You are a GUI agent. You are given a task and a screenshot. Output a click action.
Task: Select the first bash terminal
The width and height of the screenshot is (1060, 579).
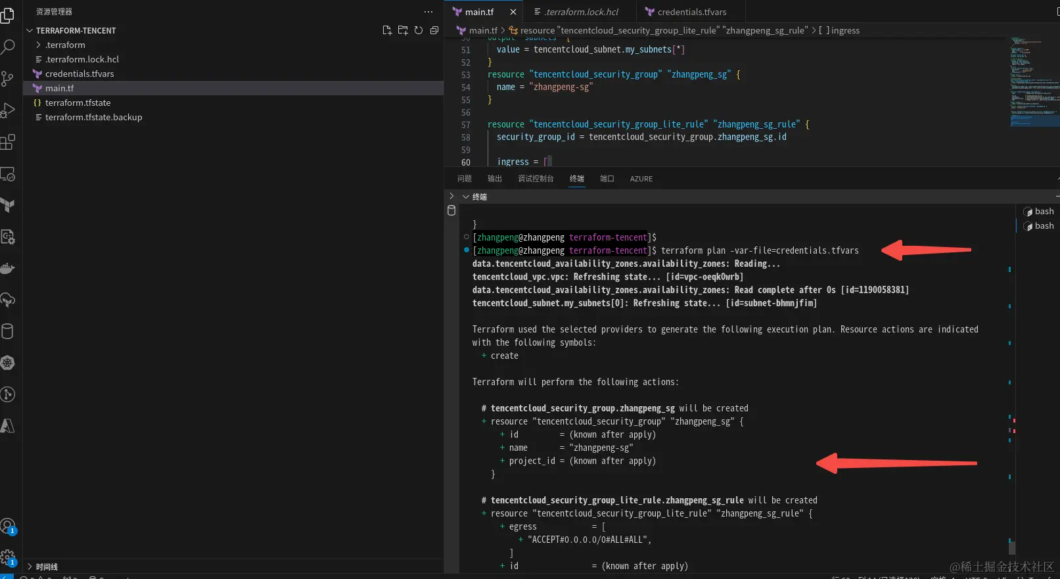click(1038, 212)
